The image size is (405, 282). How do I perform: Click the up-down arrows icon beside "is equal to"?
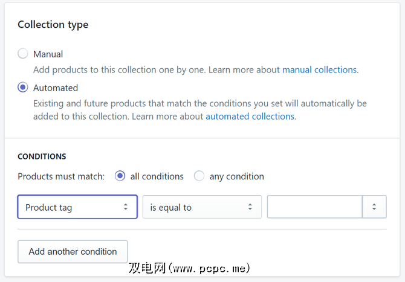pos(250,207)
